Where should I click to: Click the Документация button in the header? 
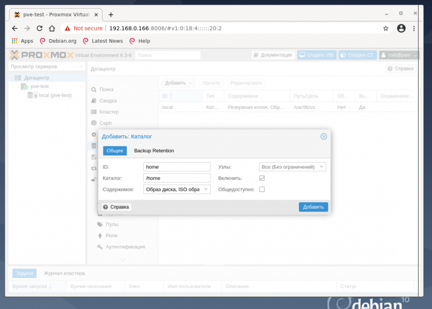274,55
